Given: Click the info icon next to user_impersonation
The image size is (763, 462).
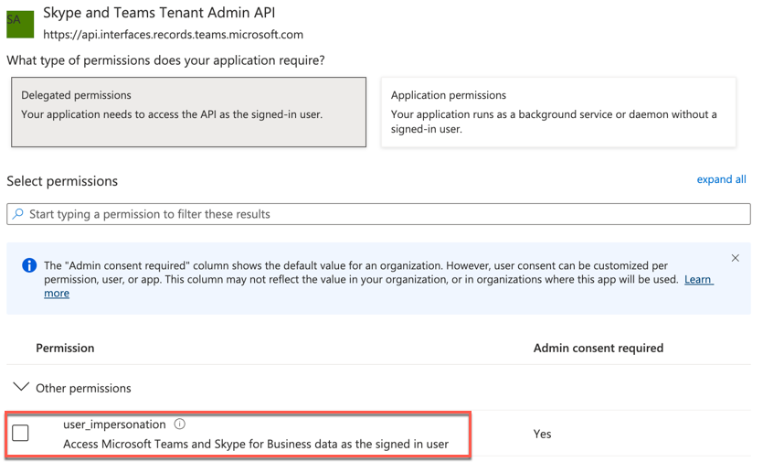Looking at the screenshot, I should click(180, 424).
